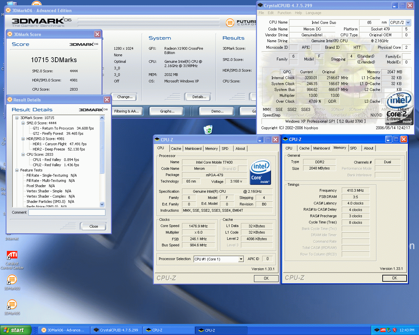Open the CPU1/2 dropdown in CrystalCPUID
Viewport: 419px width, 335px height.
(x=408, y=23)
